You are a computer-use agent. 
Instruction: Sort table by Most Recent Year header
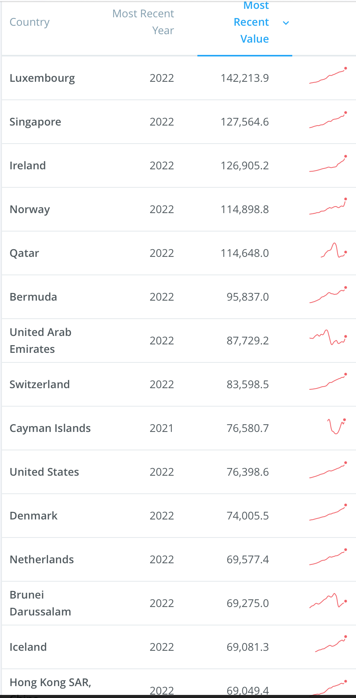[143, 22]
